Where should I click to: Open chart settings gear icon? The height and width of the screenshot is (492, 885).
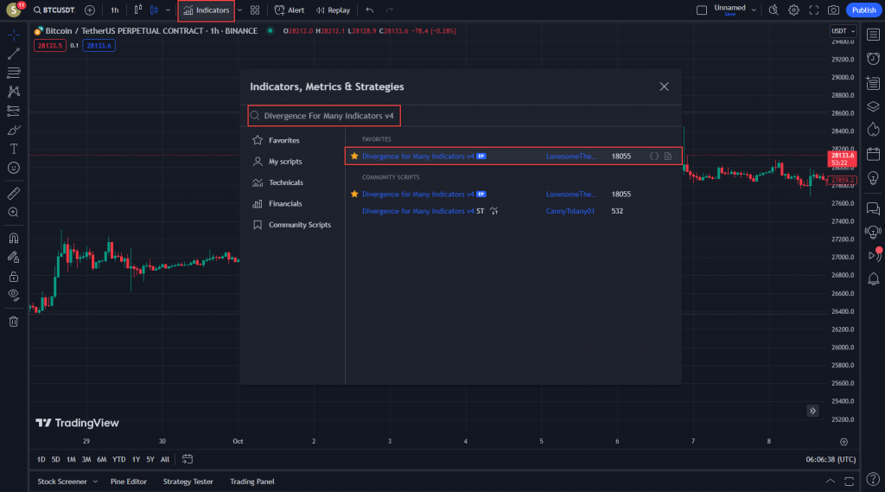coord(793,10)
